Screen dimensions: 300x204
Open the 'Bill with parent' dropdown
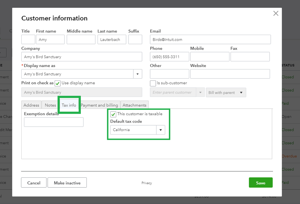pos(226,92)
